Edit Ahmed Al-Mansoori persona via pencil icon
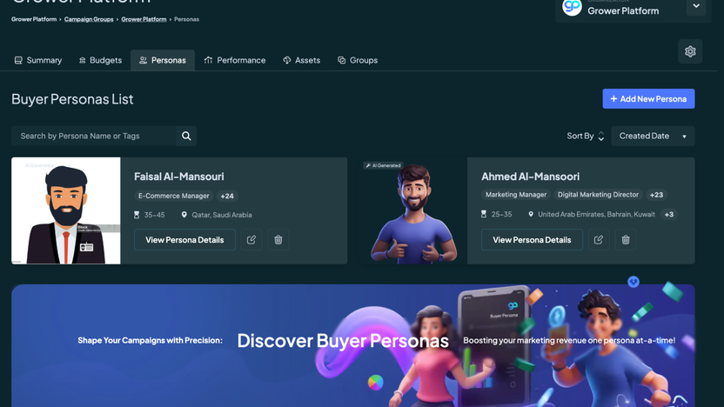Viewport: 724px width, 407px height. (x=599, y=240)
